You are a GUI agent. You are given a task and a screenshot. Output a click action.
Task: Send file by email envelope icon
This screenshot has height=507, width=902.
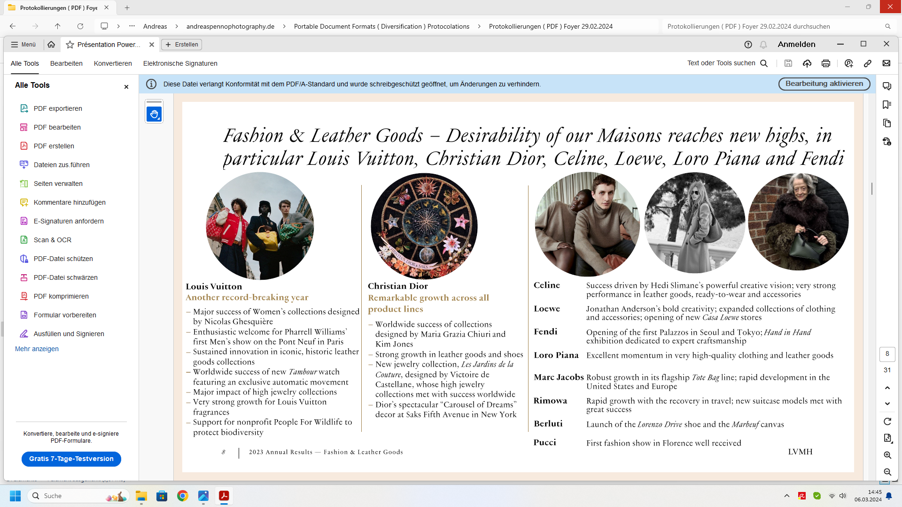[886, 63]
